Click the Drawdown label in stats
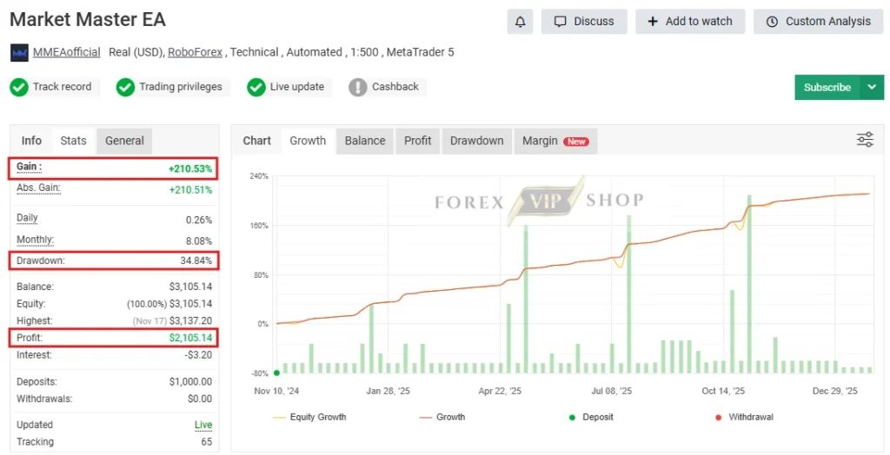This screenshot has width=890, height=455. (40, 261)
